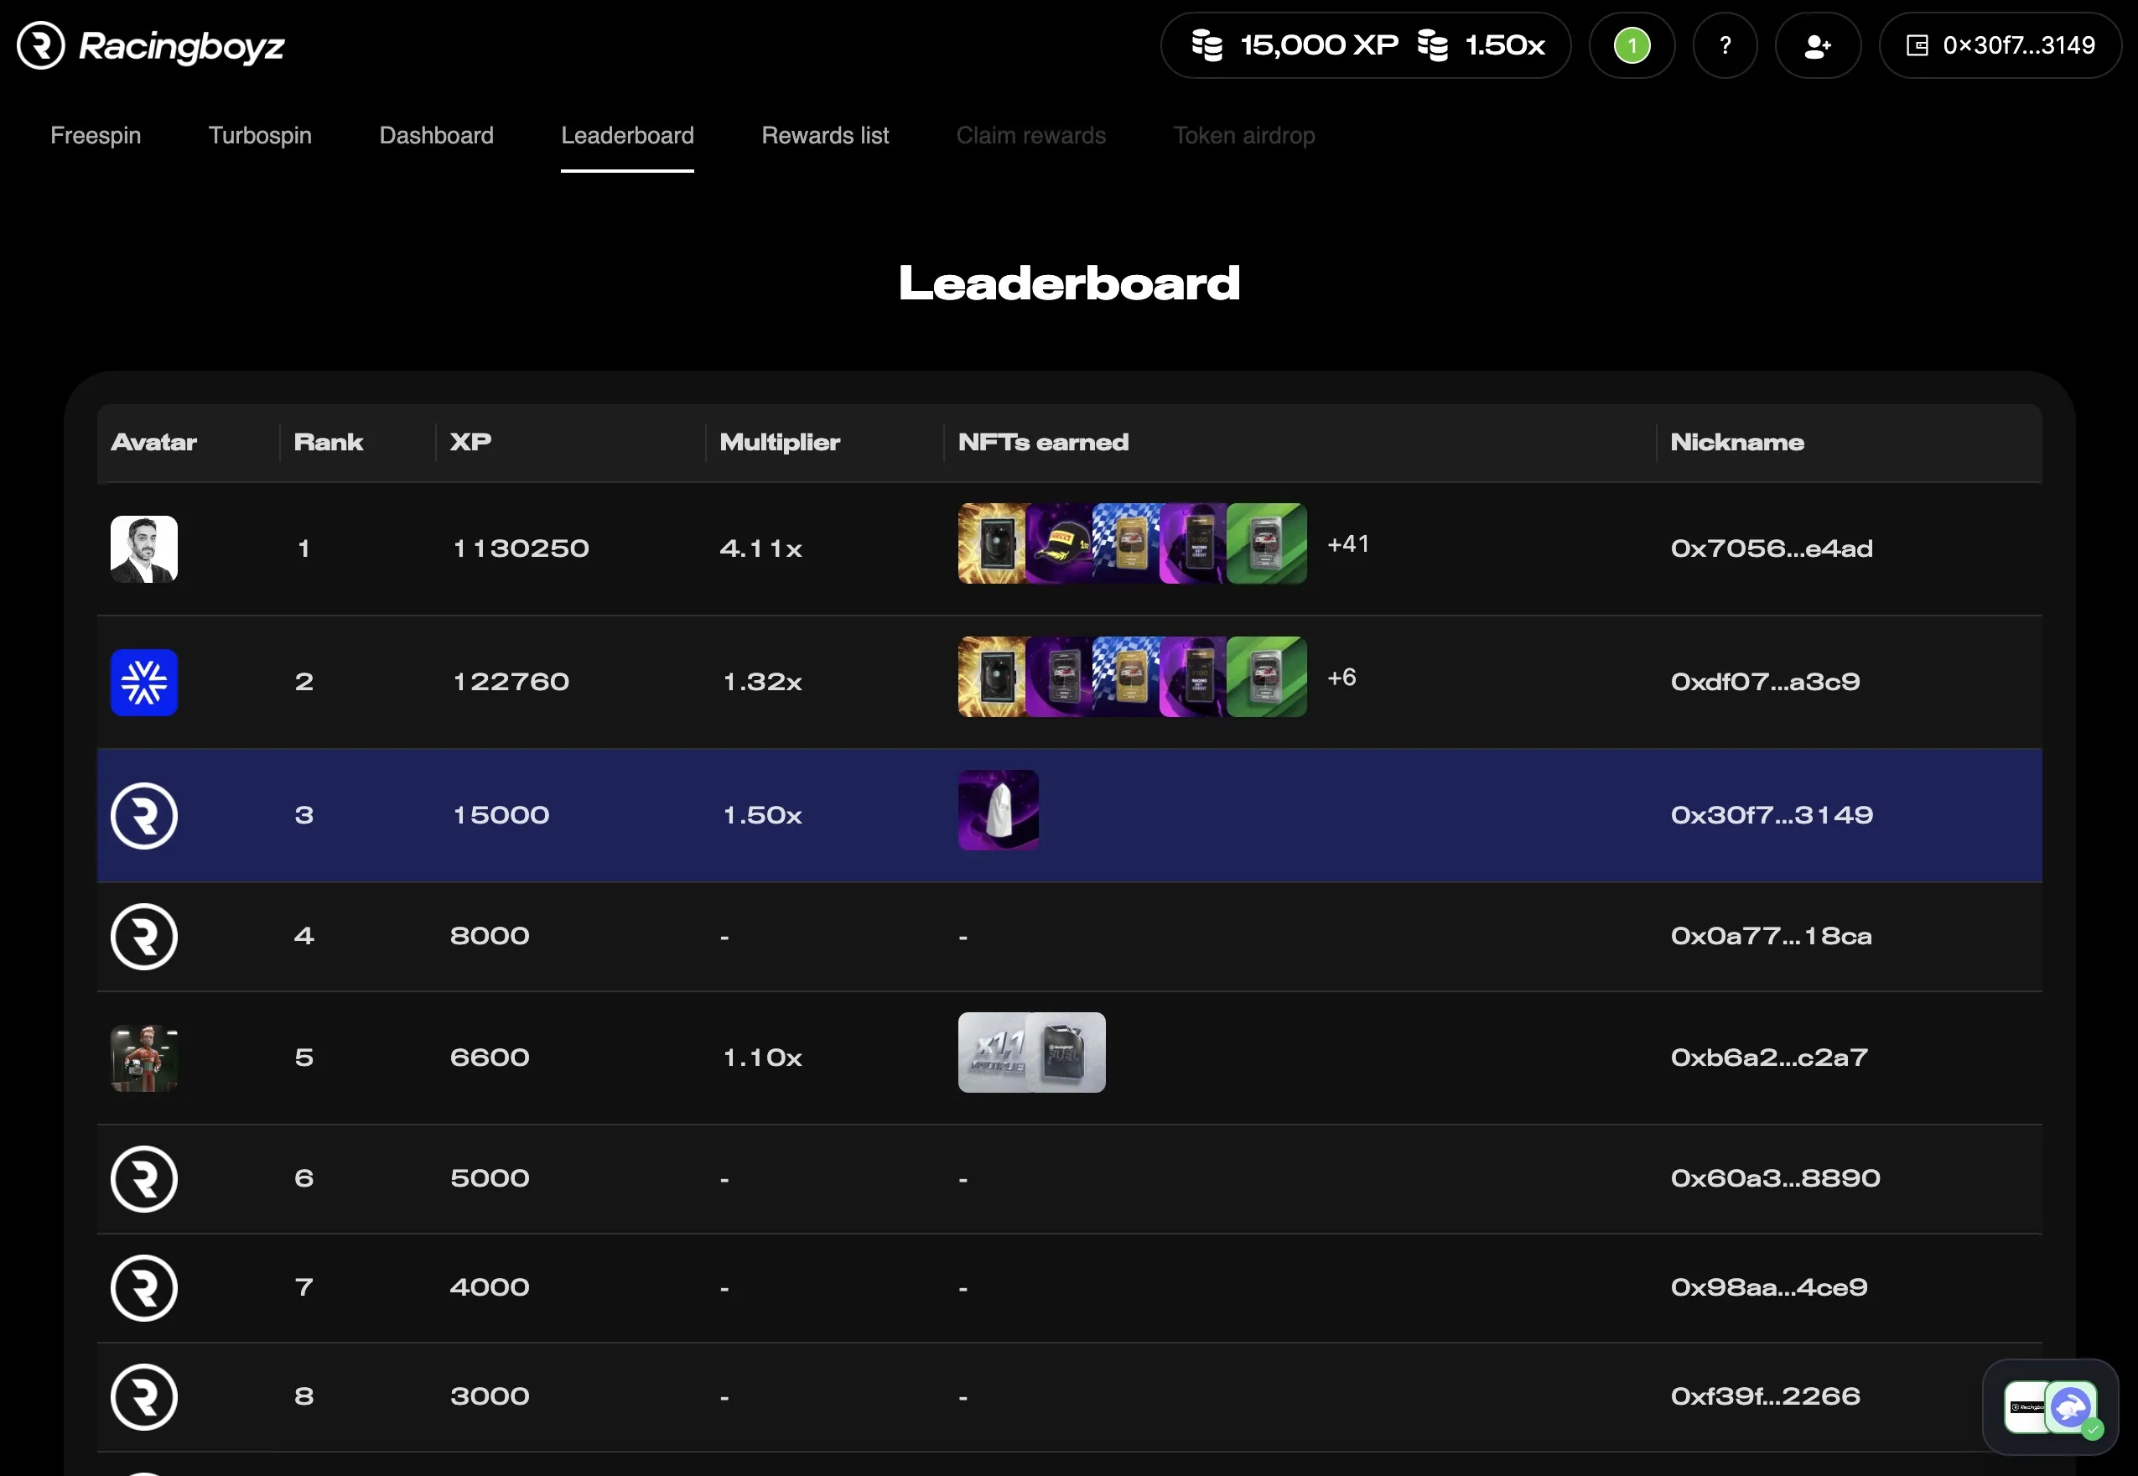Click nickname 0x98aa...4ce9
Screen dimensions: 2138x1476
[x=1768, y=1287]
